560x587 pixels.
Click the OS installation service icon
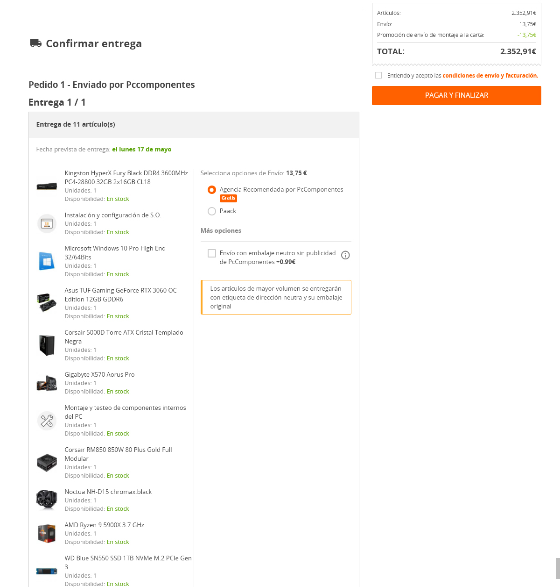47,224
